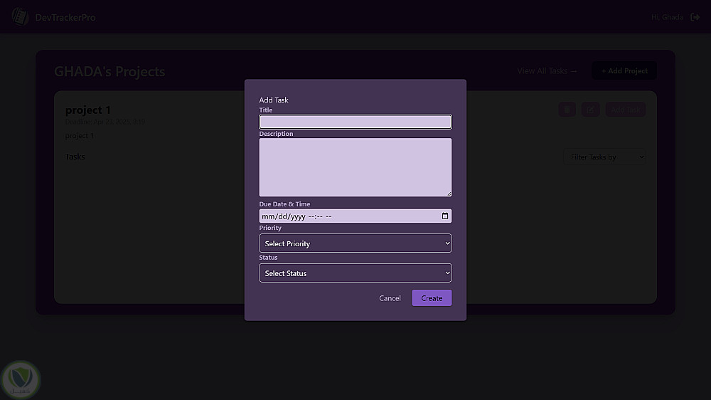The image size is (711, 400).
Task: Open the Select Priority dropdown
Action: pyautogui.click(x=355, y=243)
